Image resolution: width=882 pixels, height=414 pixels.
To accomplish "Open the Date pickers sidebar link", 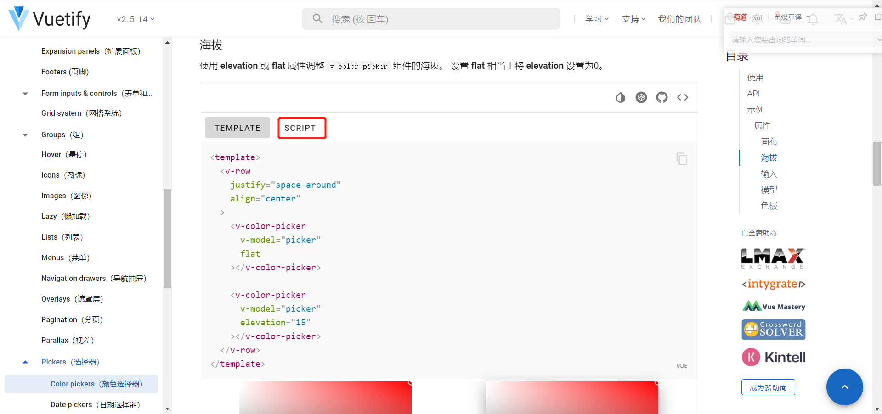I will click(95, 404).
